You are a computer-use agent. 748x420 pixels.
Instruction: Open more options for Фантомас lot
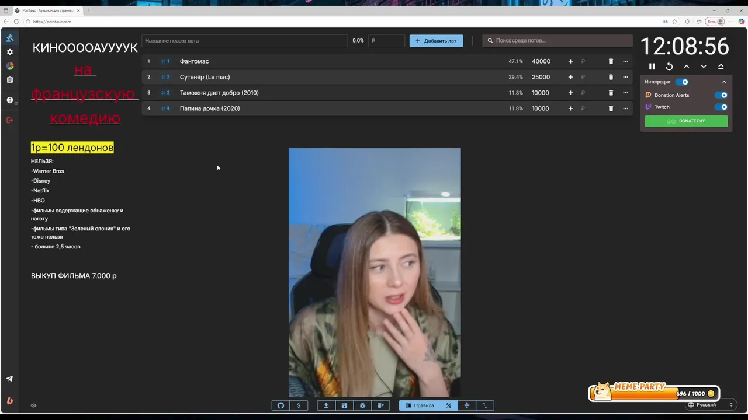pyautogui.click(x=625, y=61)
